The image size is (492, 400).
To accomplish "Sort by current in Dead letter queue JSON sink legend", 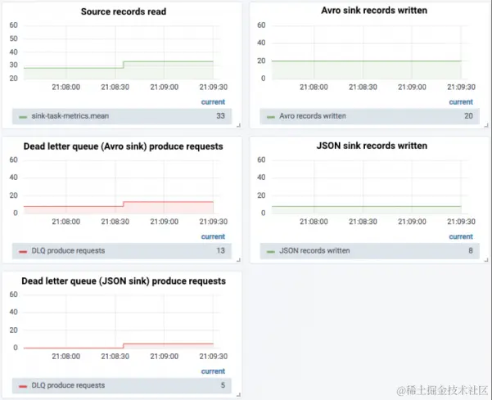I will click(x=213, y=371).
